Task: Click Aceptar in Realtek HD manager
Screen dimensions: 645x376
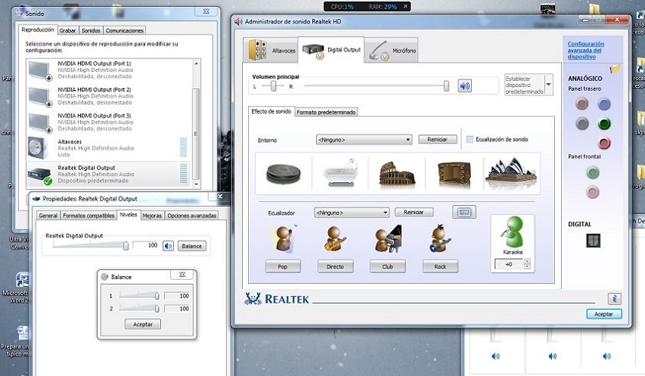Action: (604, 314)
